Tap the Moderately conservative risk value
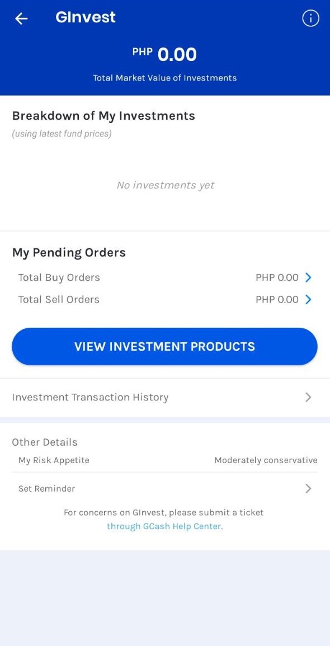The height and width of the screenshot is (646, 330). (x=266, y=460)
